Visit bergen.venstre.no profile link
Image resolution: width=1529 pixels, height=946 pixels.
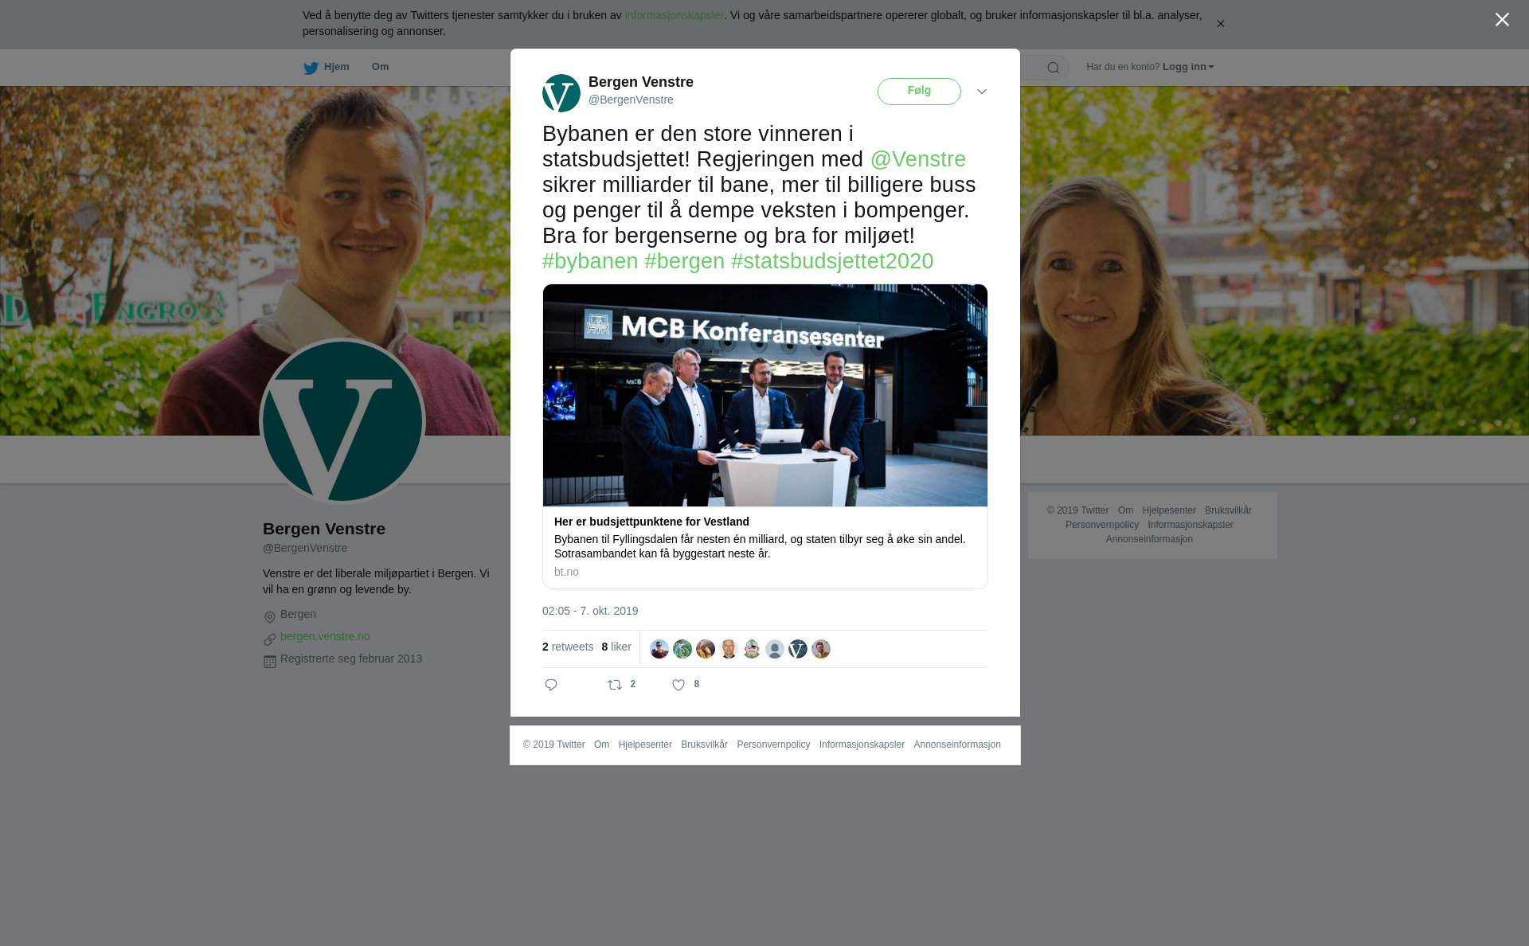pyautogui.click(x=325, y=636)
